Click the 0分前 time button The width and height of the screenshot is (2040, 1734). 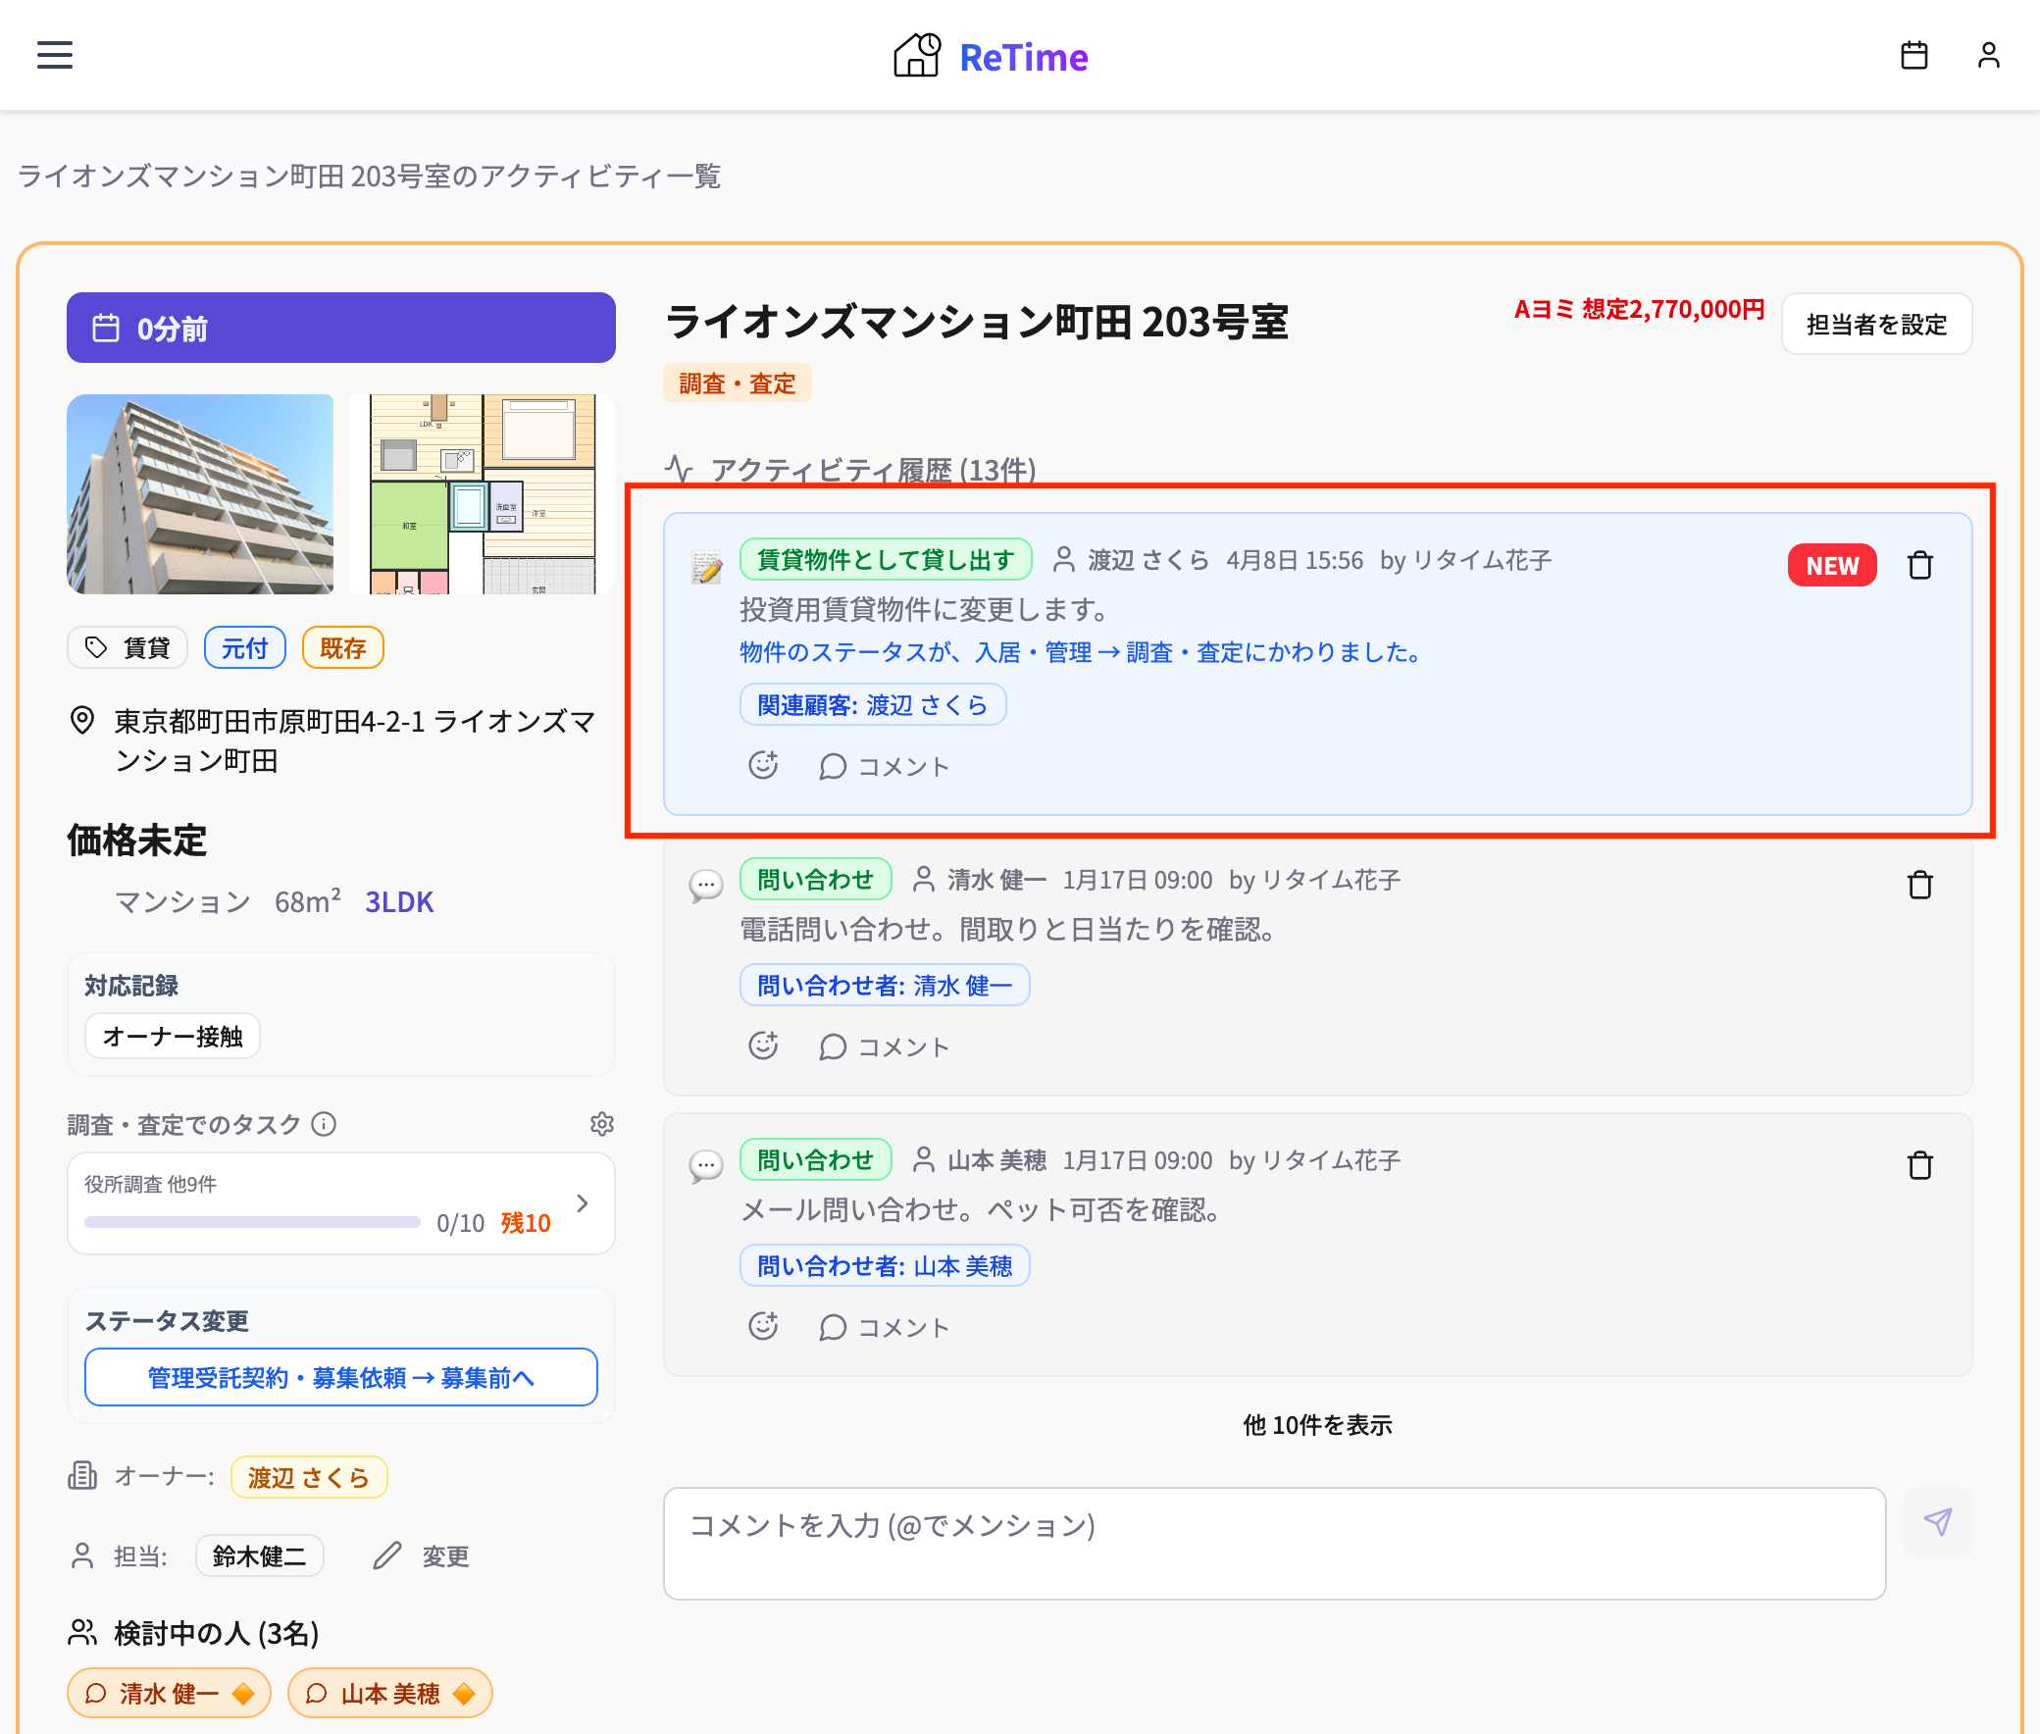[341, 328]
